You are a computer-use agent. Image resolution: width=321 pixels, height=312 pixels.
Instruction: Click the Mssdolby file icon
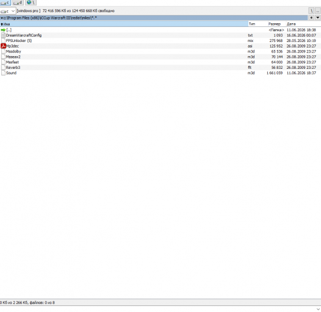click(3, 51)
